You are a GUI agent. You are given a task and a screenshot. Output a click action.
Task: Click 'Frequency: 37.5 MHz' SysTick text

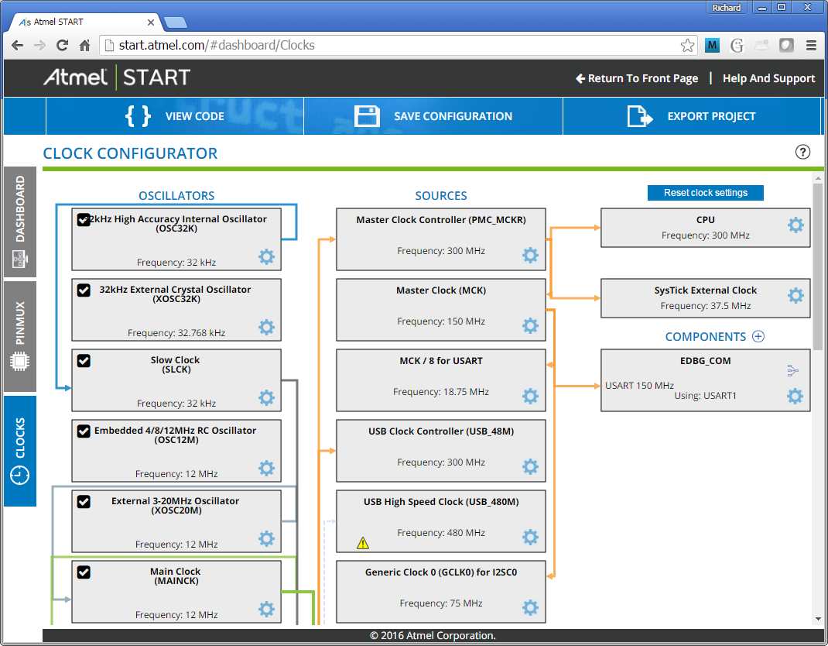tap(706, 306)
